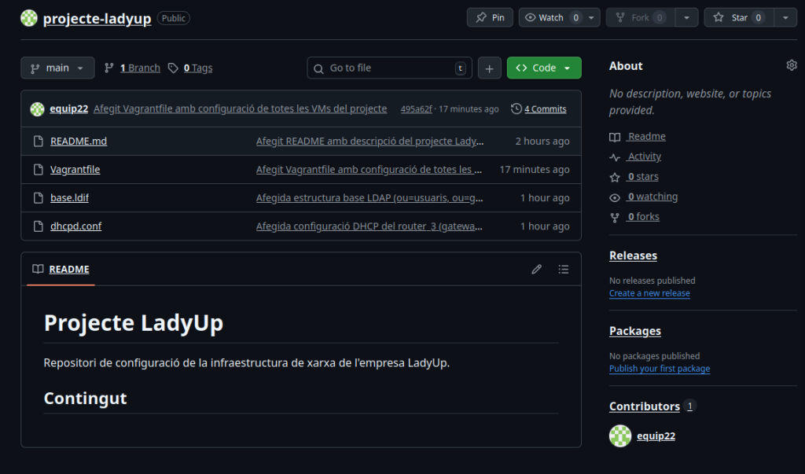The height and width of the screenshot is (474, 805).
Task: Focus the Go to file search box
Action: (389, 68)
